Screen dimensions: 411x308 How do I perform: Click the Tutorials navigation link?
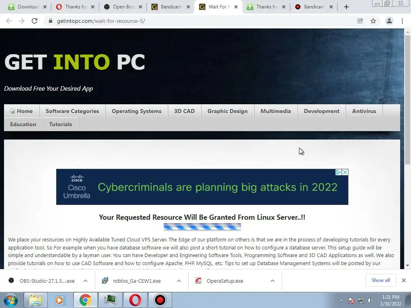61,124
